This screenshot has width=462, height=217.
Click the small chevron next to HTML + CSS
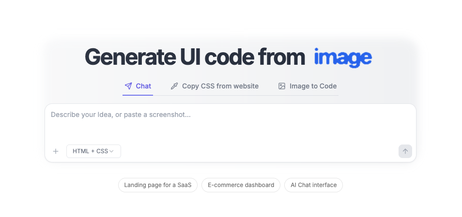(111, 151)
